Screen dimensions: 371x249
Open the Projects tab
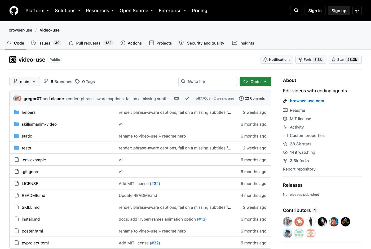(161, 43)
